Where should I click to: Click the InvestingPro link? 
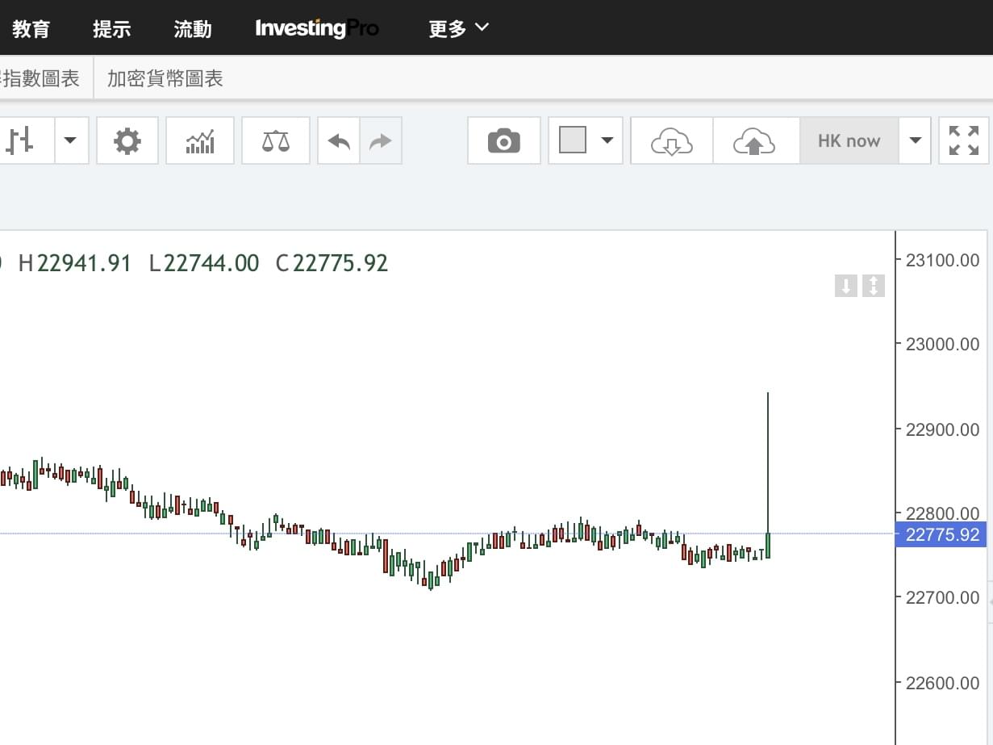pos(317,28)
